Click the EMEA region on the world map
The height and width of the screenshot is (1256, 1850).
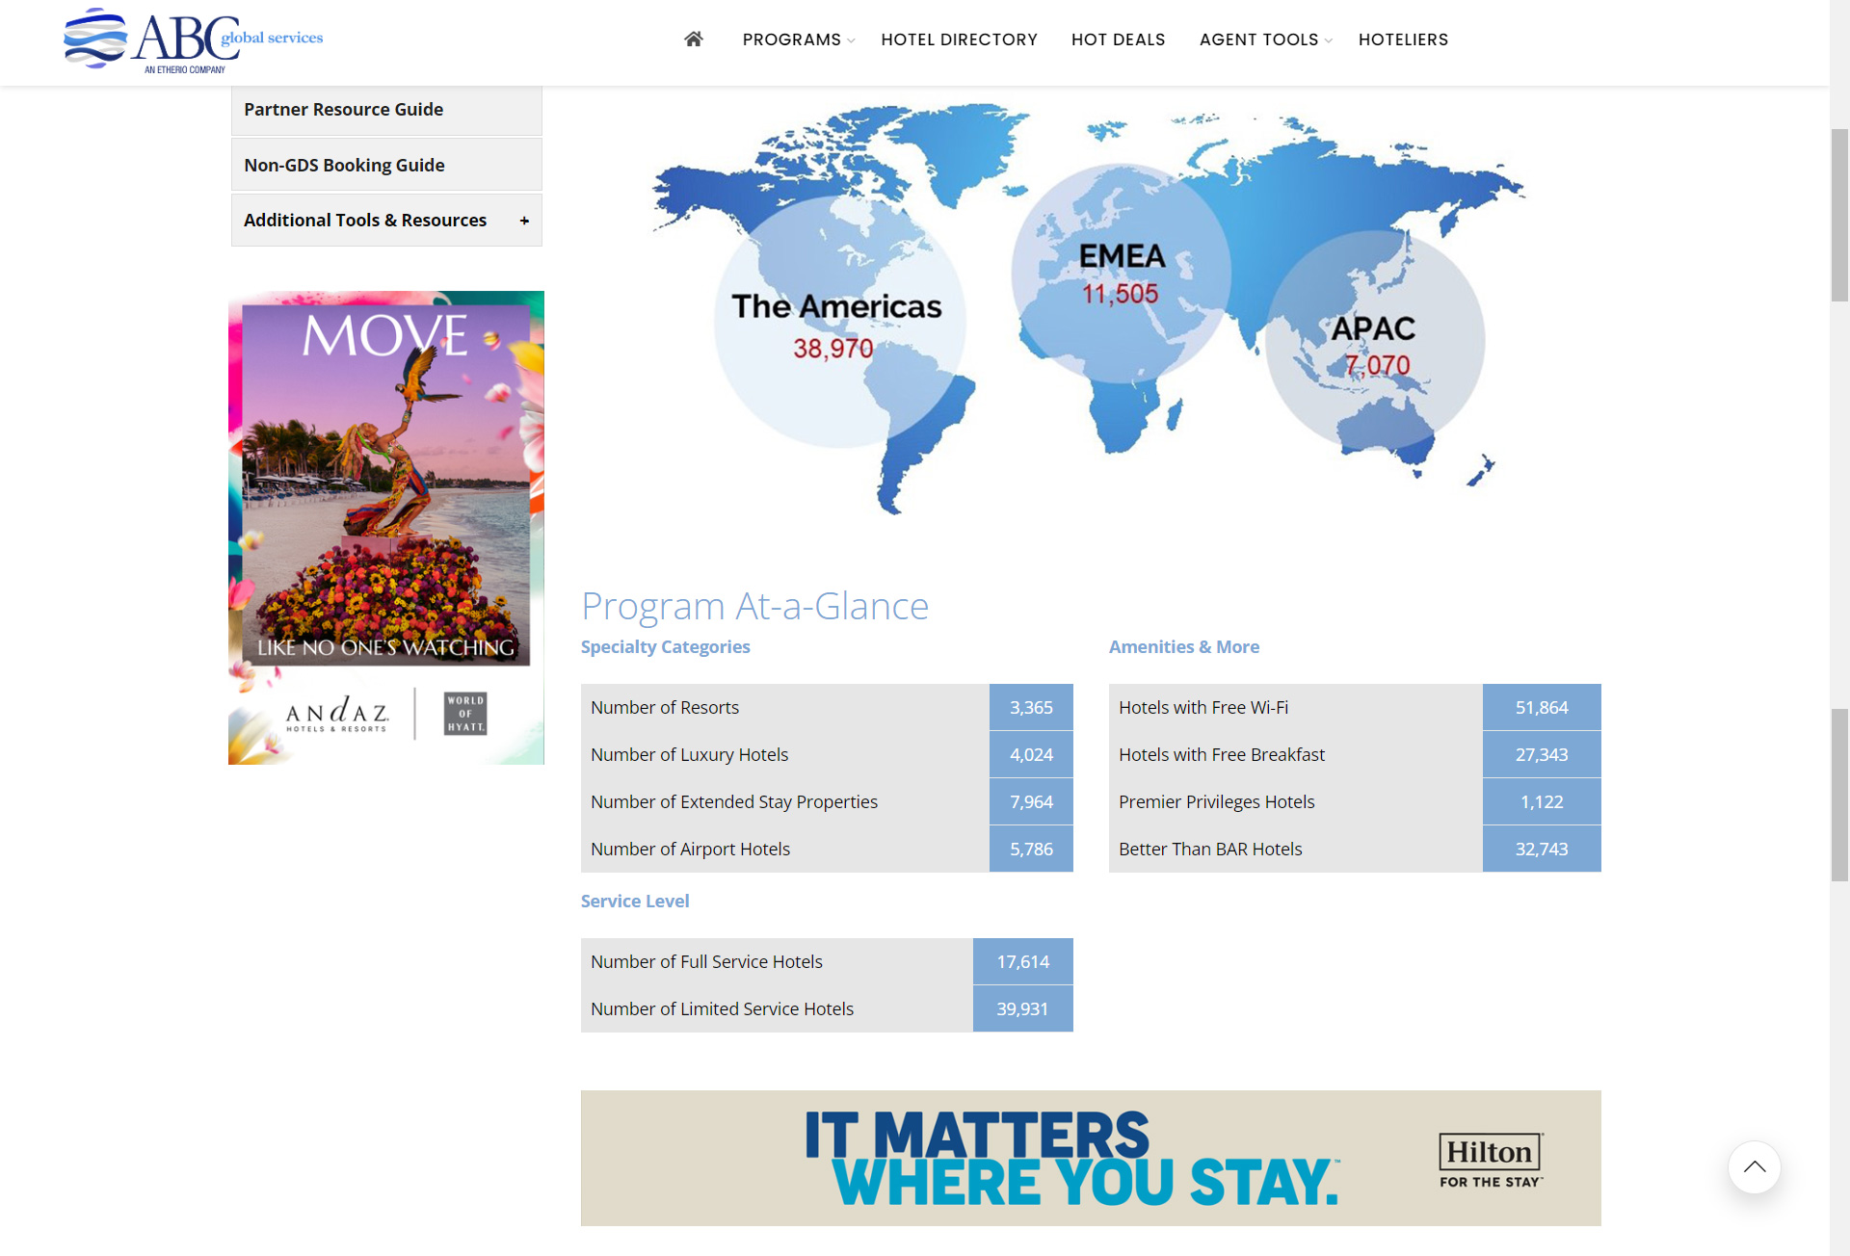pyautogui.click(x=1123, y=273)
